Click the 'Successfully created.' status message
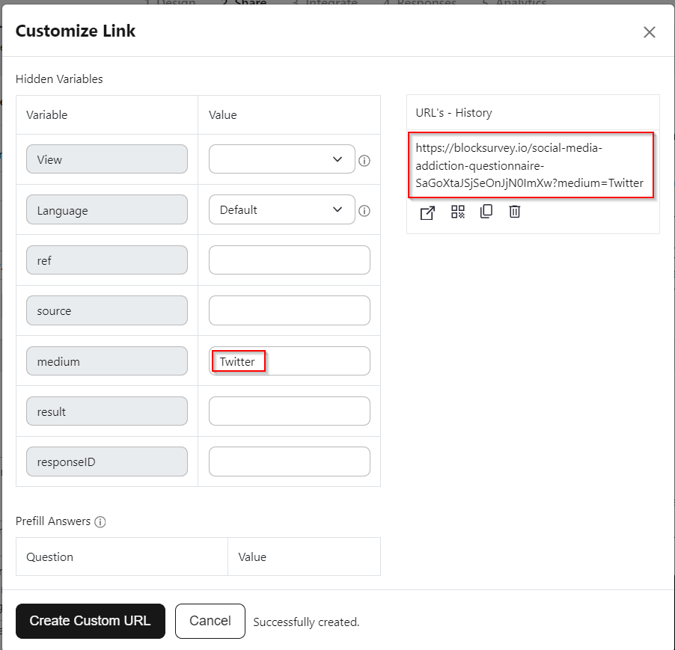Screen dimensions: 675x650 coord(306,622)
